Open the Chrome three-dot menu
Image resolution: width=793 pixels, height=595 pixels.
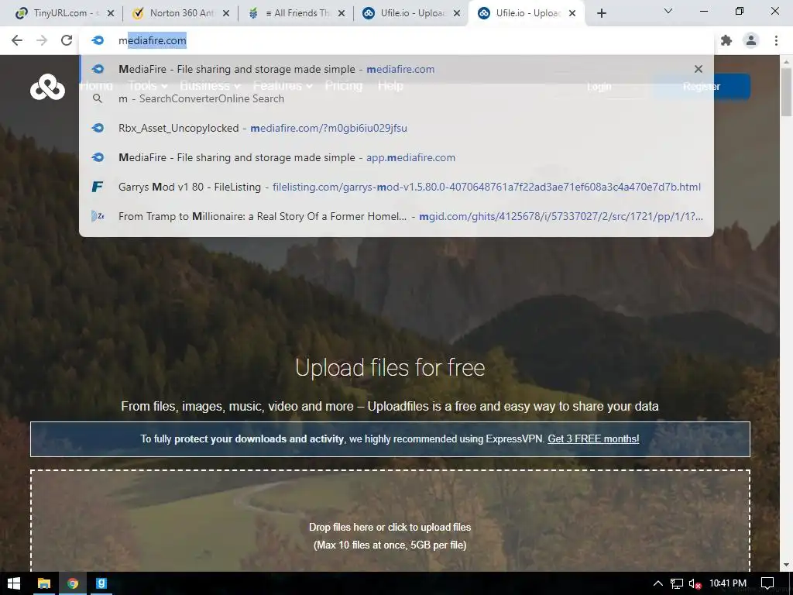776,40
